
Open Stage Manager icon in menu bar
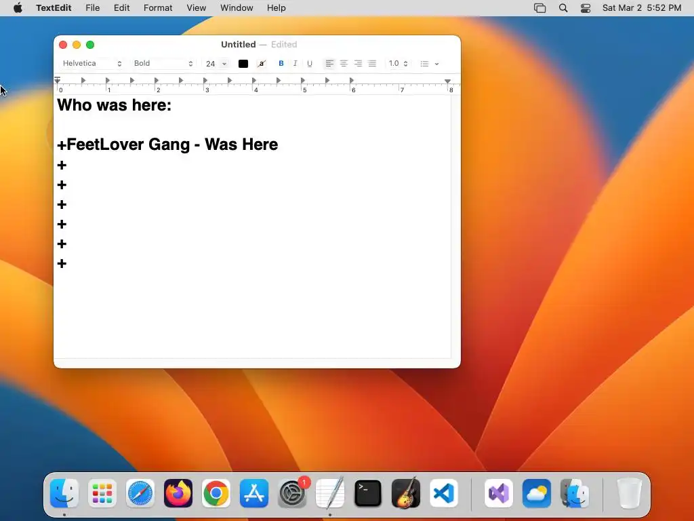[x=540, y=8]
